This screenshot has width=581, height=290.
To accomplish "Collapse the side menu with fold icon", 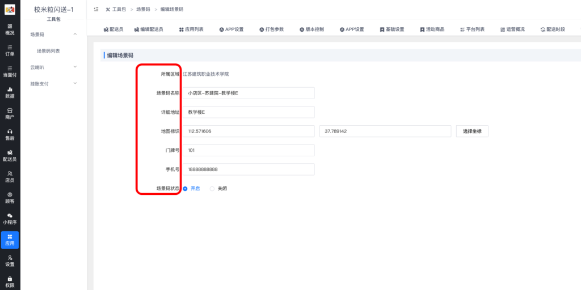I will coord(96,9).
